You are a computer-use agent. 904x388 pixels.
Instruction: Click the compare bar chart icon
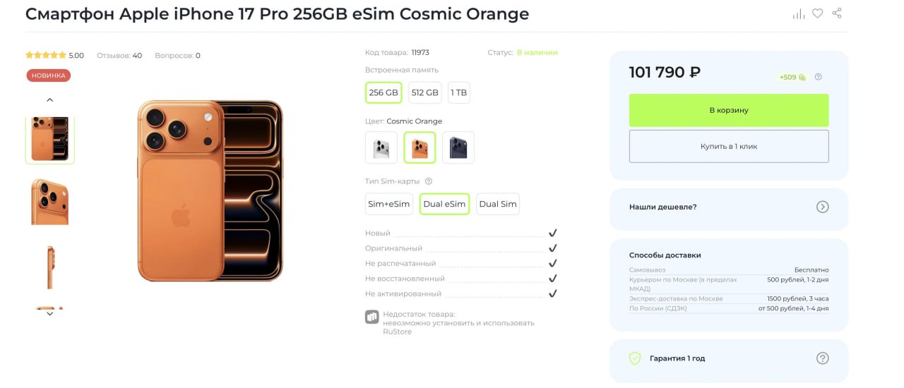[x=799, y=14]
